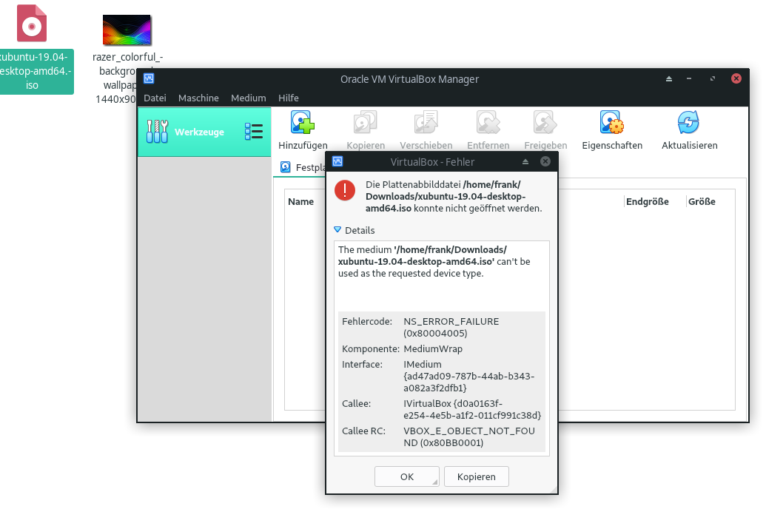Click the Entfernen toolbar icon
The image size is (766, 509).
[x=488, y=123]
